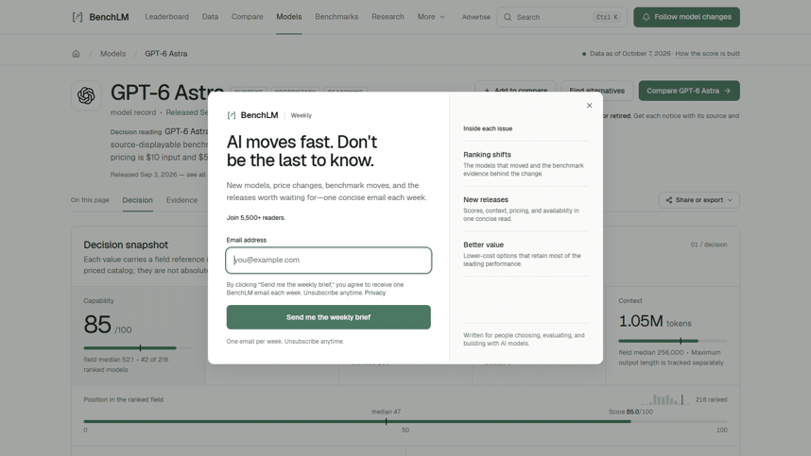This screenshot has height=456, width=811.
Task: Click the 'Join 5,500+ readers.' text
Action: pyautogui.click(x=256, y=218)
